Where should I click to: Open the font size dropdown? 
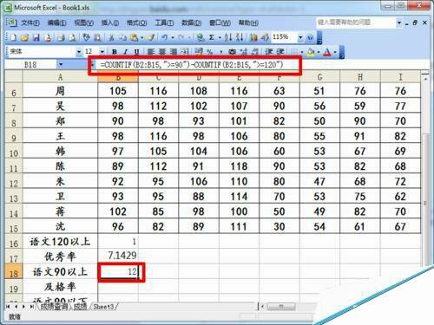click(x=102, y=52)
